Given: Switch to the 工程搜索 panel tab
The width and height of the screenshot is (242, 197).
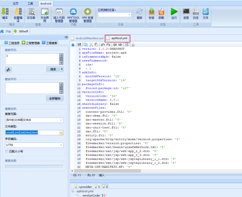Looking at the screenshot, I should tap(50, 43).
